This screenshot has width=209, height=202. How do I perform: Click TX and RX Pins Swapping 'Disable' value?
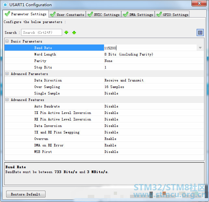(111, 132)
